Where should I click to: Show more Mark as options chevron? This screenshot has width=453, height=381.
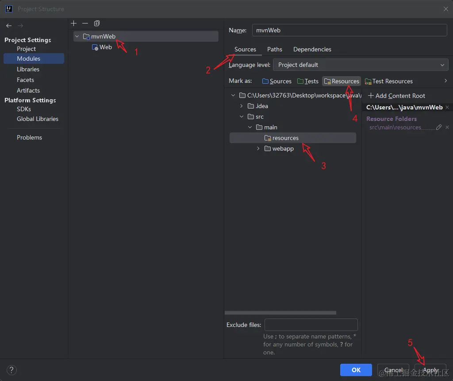click(x=445, y=81)
